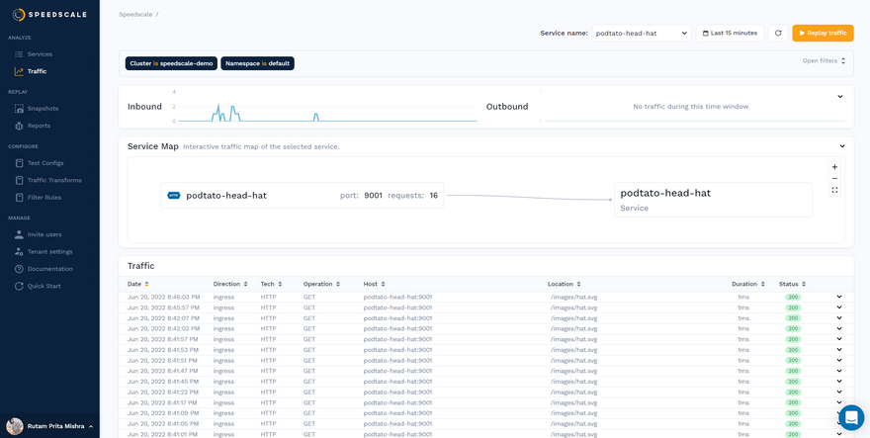
Task: Sort traffic table by Date column
Action: [x=138, y=284]
